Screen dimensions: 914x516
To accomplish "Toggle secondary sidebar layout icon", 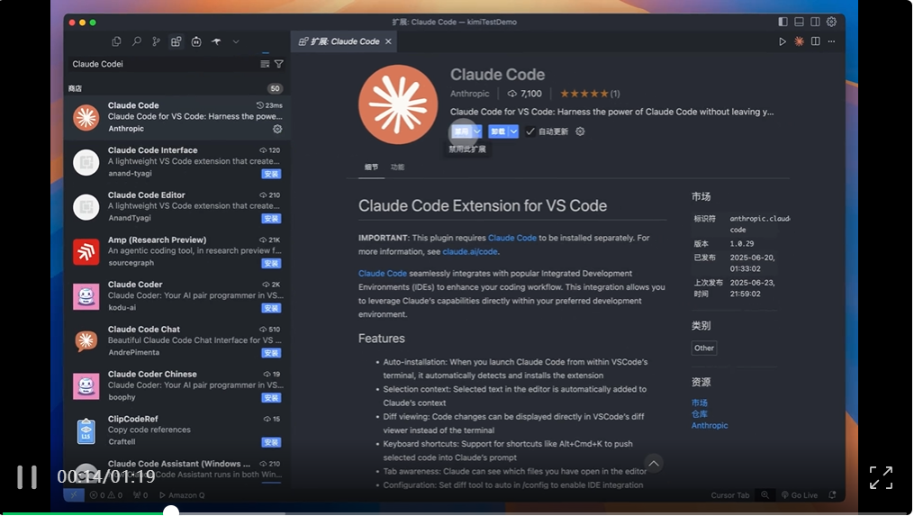I will tap(816, 22).
